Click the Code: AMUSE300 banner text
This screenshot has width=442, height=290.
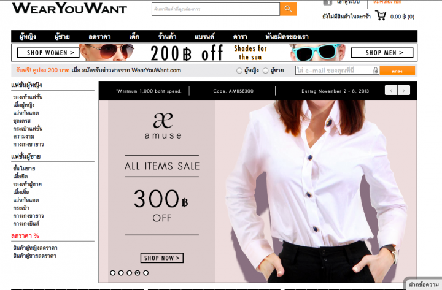(233, 91)
